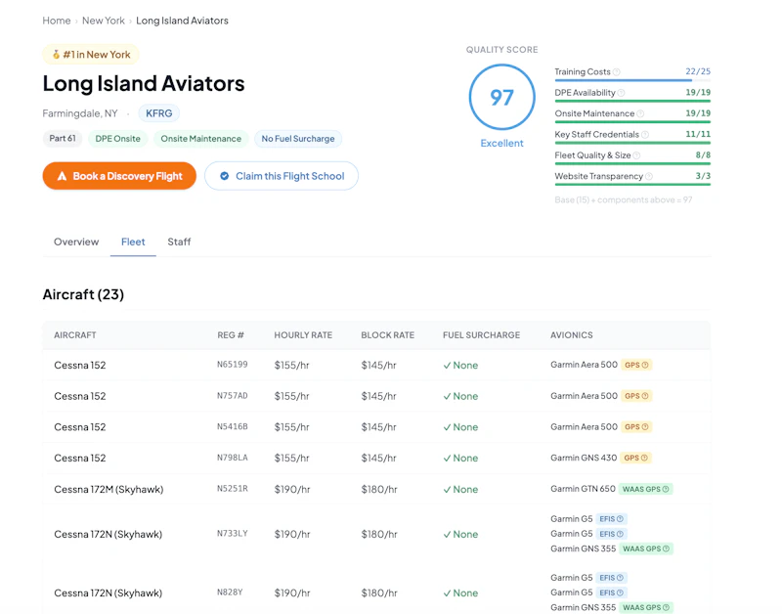
Task: Switch to the Staff tab
Action: (179, 241)
